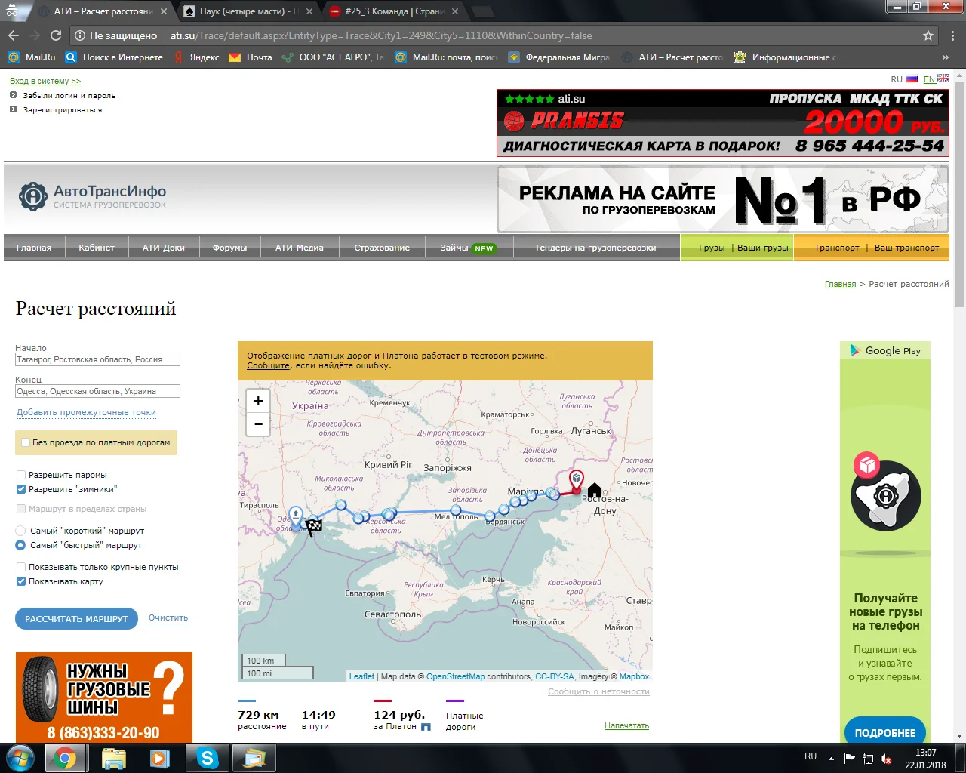Image resolution: width=966 pixels, height=773 pixels.
Task: Click Напечатать link
Action: coord(626,725)
